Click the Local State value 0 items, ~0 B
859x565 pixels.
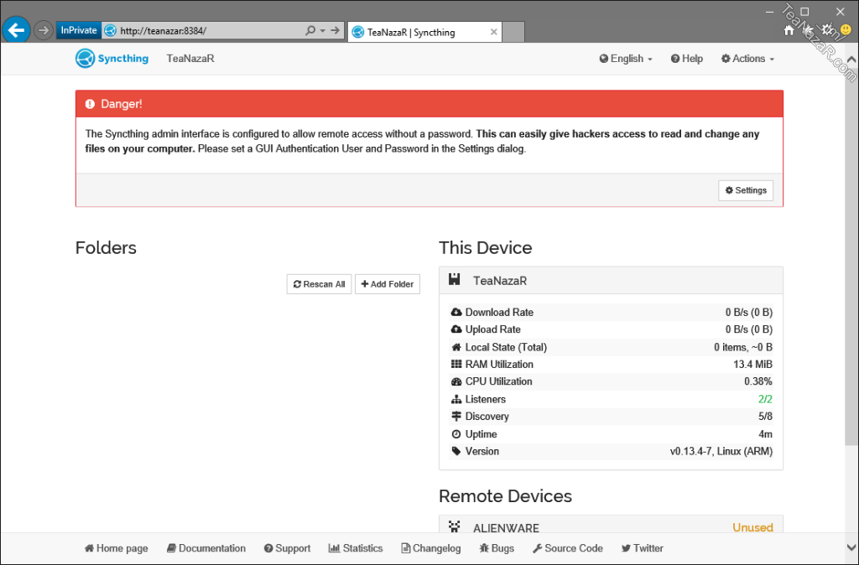(743, 347)
